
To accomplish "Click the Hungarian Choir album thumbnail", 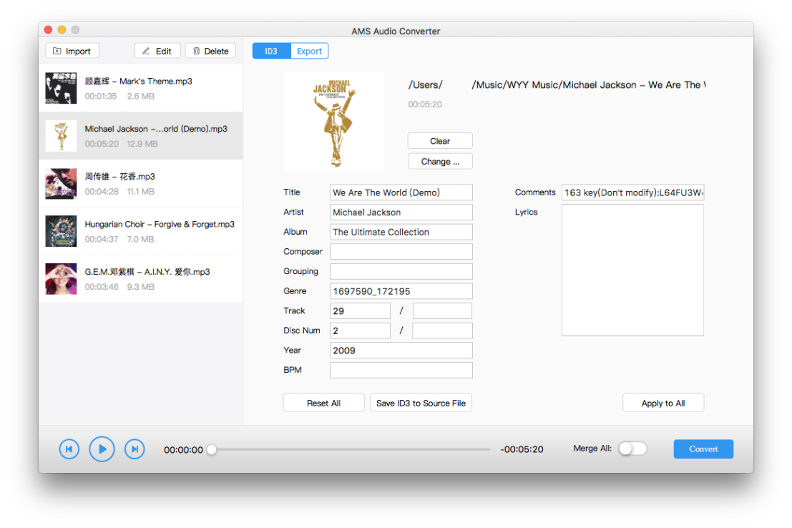I will (x=61, y=231).
